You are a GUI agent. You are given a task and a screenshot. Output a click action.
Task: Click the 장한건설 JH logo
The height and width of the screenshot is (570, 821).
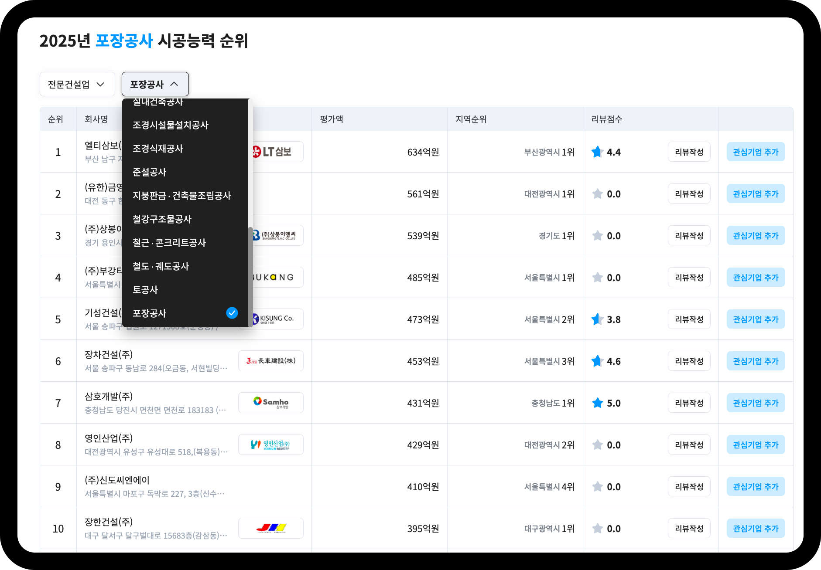[271, 528]
